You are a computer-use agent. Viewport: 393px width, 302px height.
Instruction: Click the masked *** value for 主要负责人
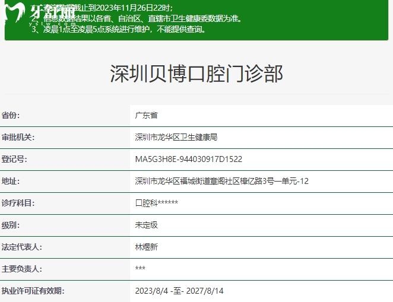coord(140,268)
